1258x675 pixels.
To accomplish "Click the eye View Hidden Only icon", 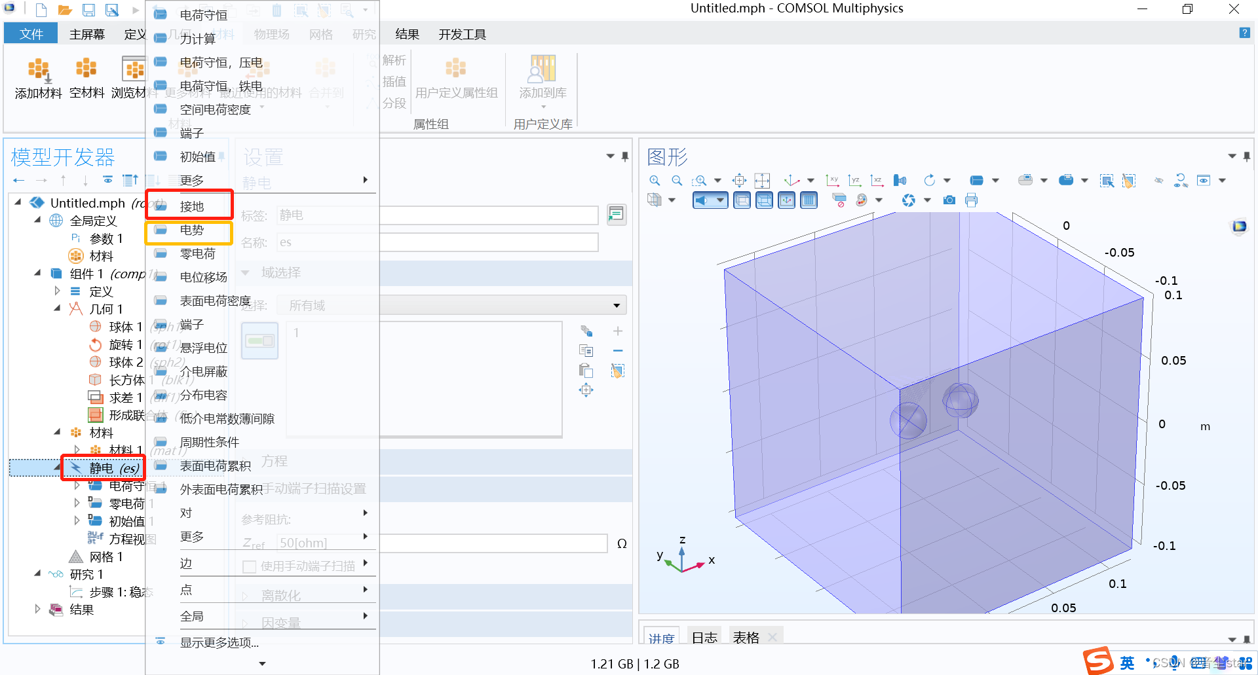I will pos(1203,181).
